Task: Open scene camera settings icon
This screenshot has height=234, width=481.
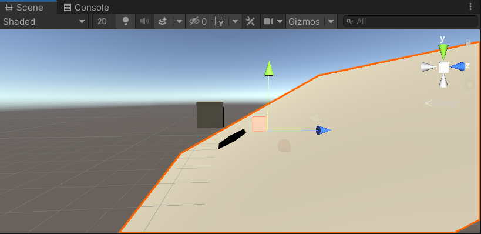Action: coord(269,22)
